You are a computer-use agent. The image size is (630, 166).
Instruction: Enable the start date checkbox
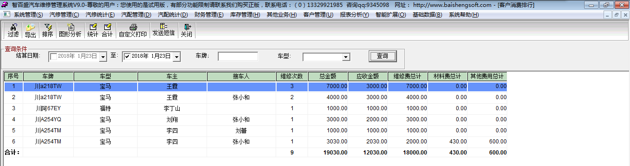point(54,56)
